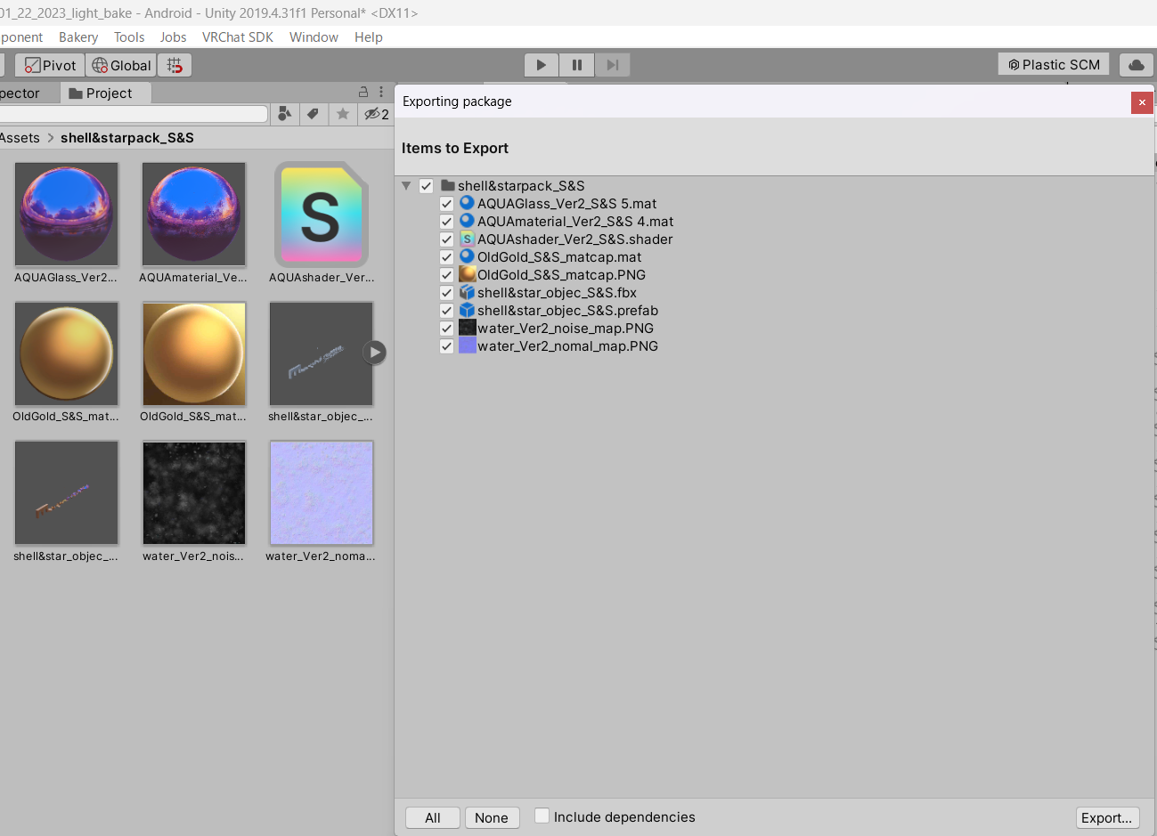Uncheck shell&star_objec_S&S.fbx checkbox
The width and height of the screenshot is (1157, 836).
(447, 293)
